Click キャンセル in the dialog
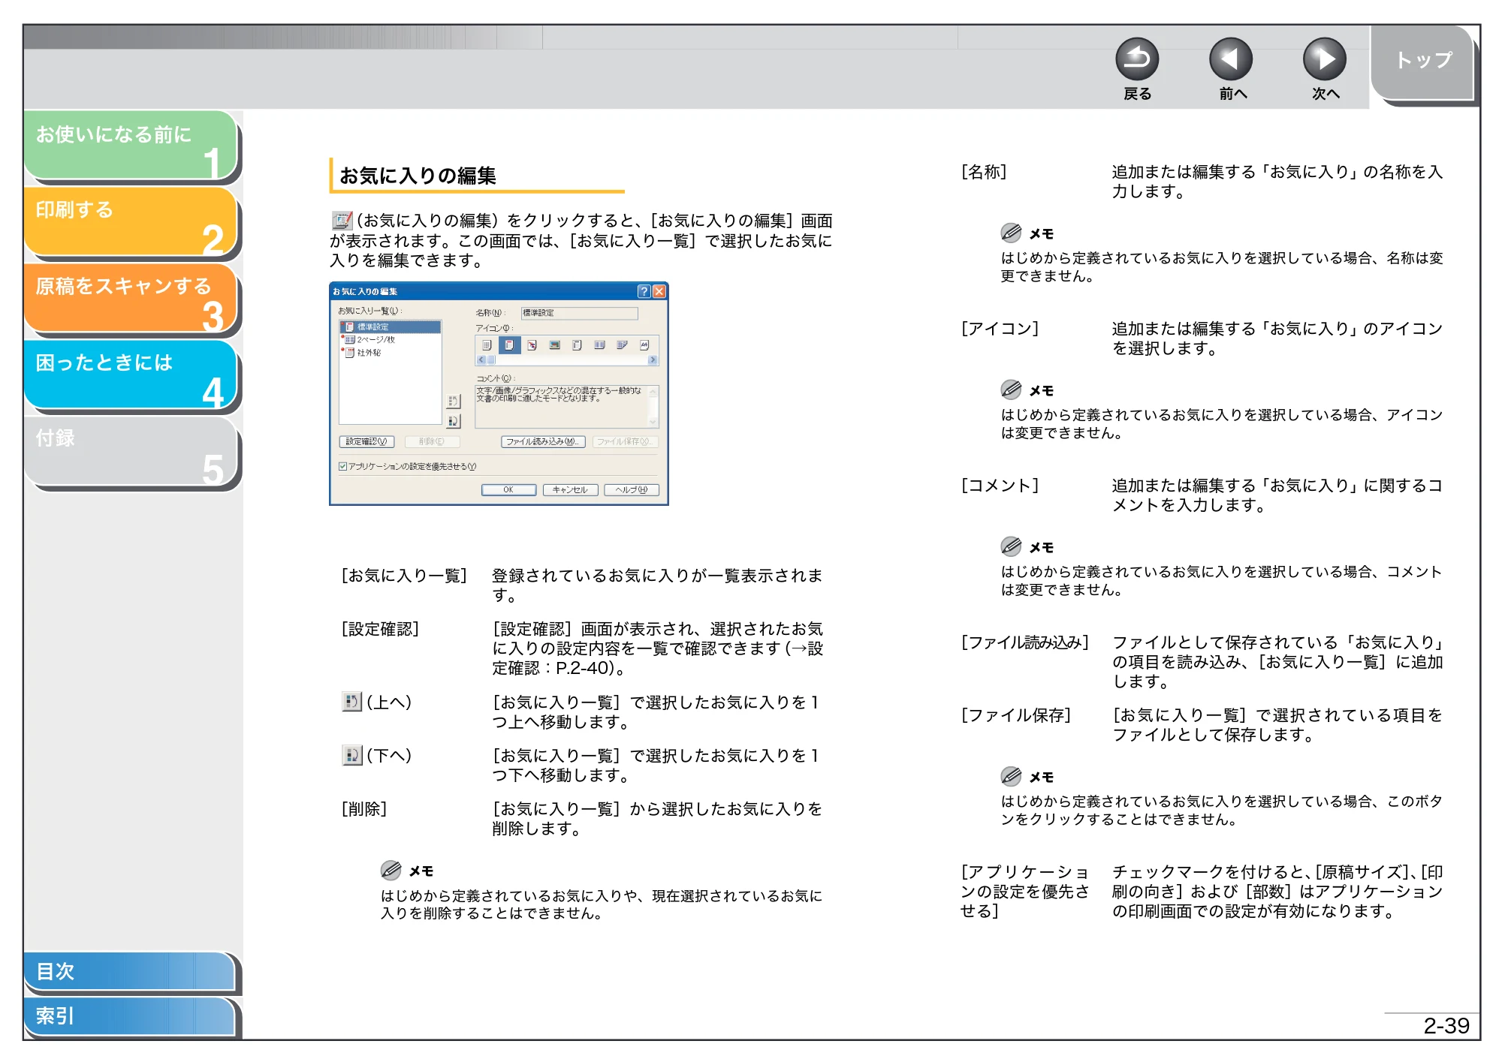 pos(570,490)
